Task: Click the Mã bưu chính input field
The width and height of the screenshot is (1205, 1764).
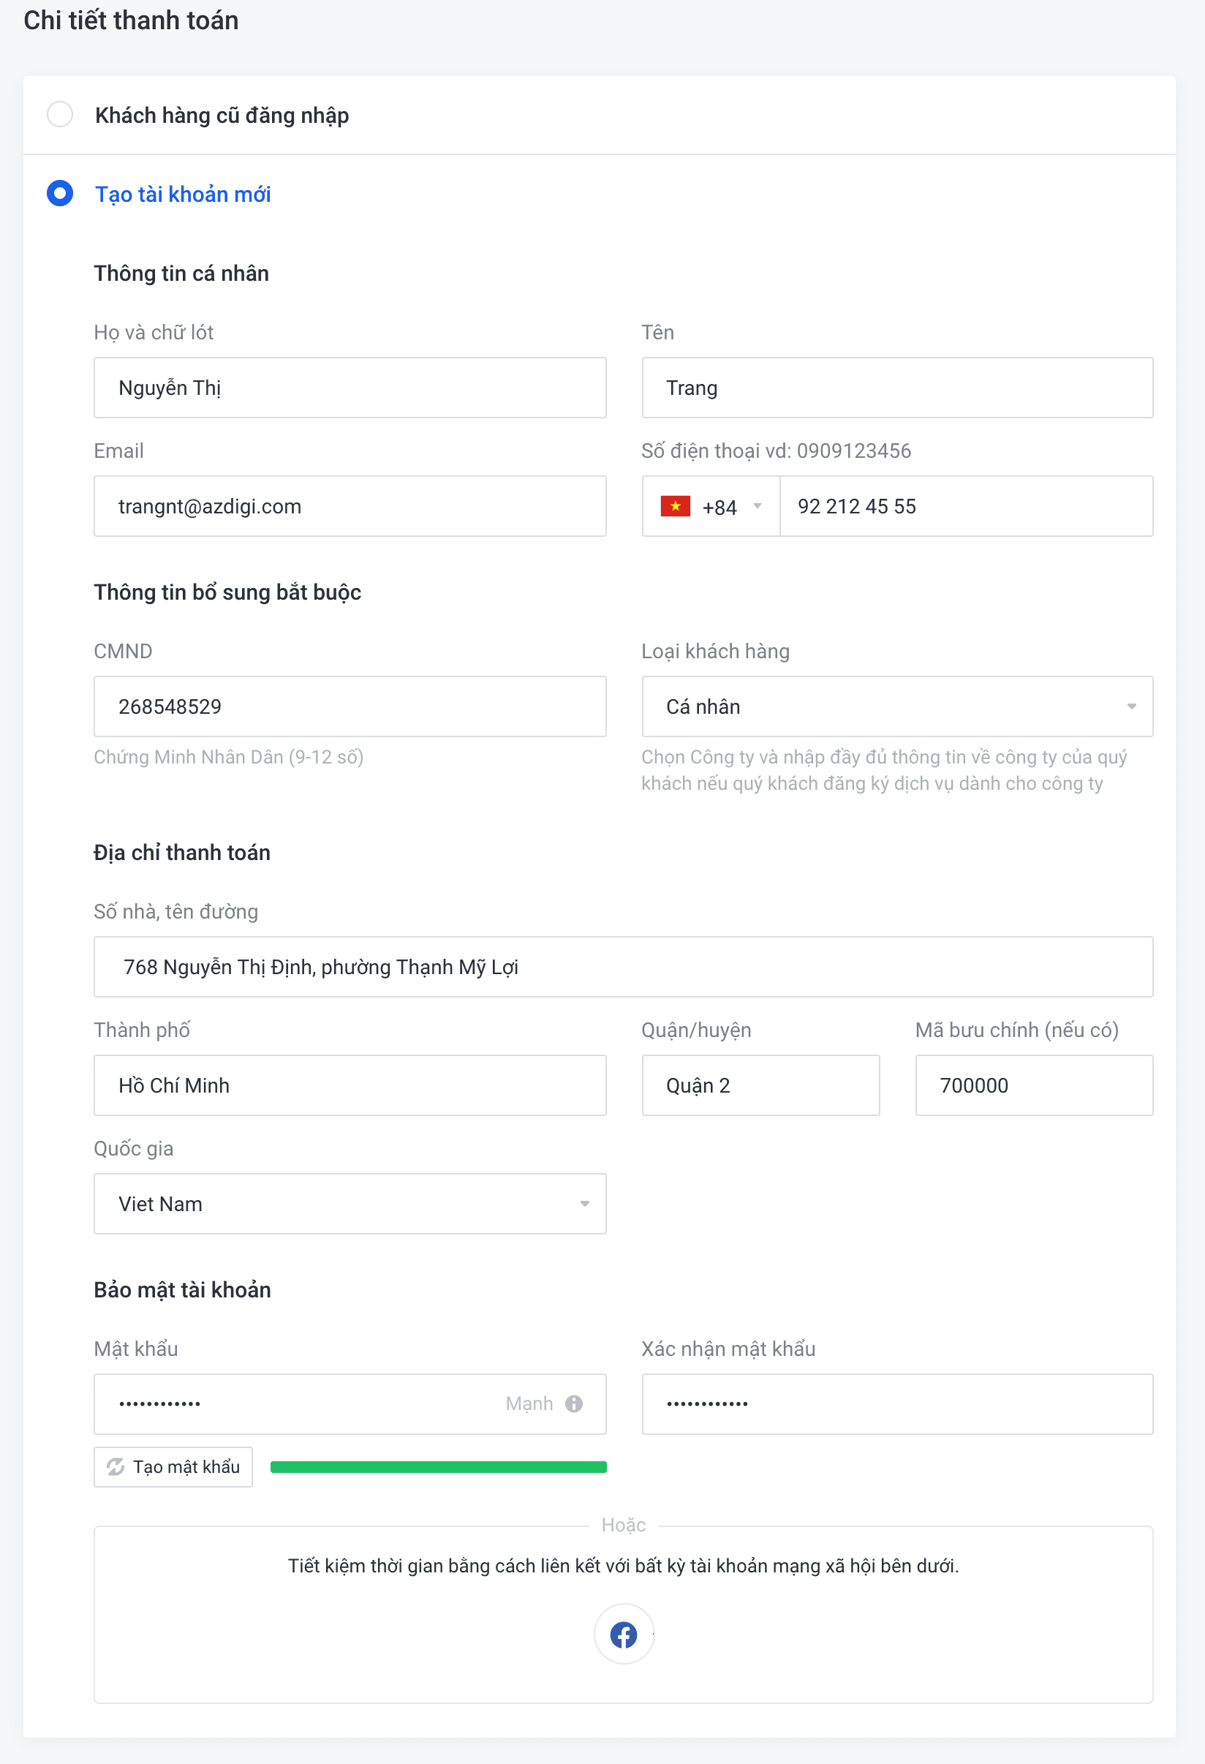Action: [1033, 1085]
